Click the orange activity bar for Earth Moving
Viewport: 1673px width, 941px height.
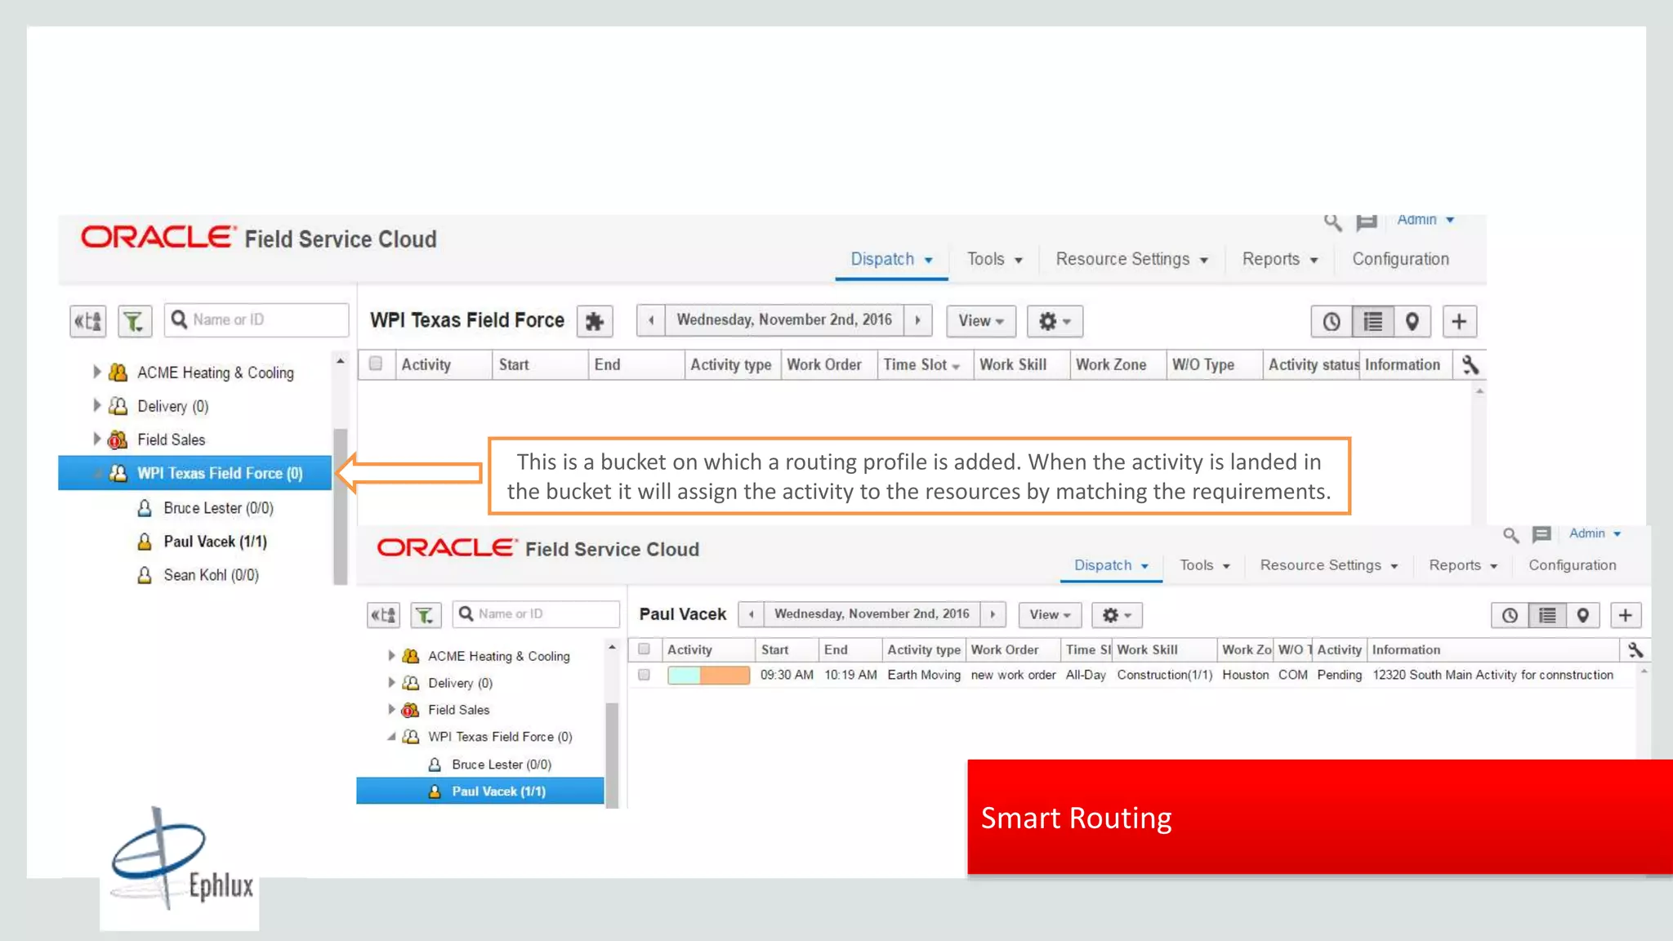point(708,675)
